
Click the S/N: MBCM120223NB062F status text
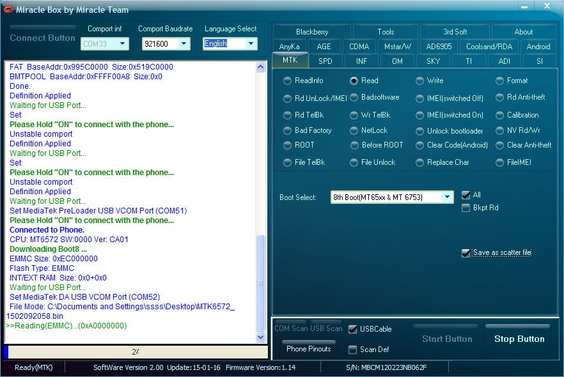coord(386,367)
